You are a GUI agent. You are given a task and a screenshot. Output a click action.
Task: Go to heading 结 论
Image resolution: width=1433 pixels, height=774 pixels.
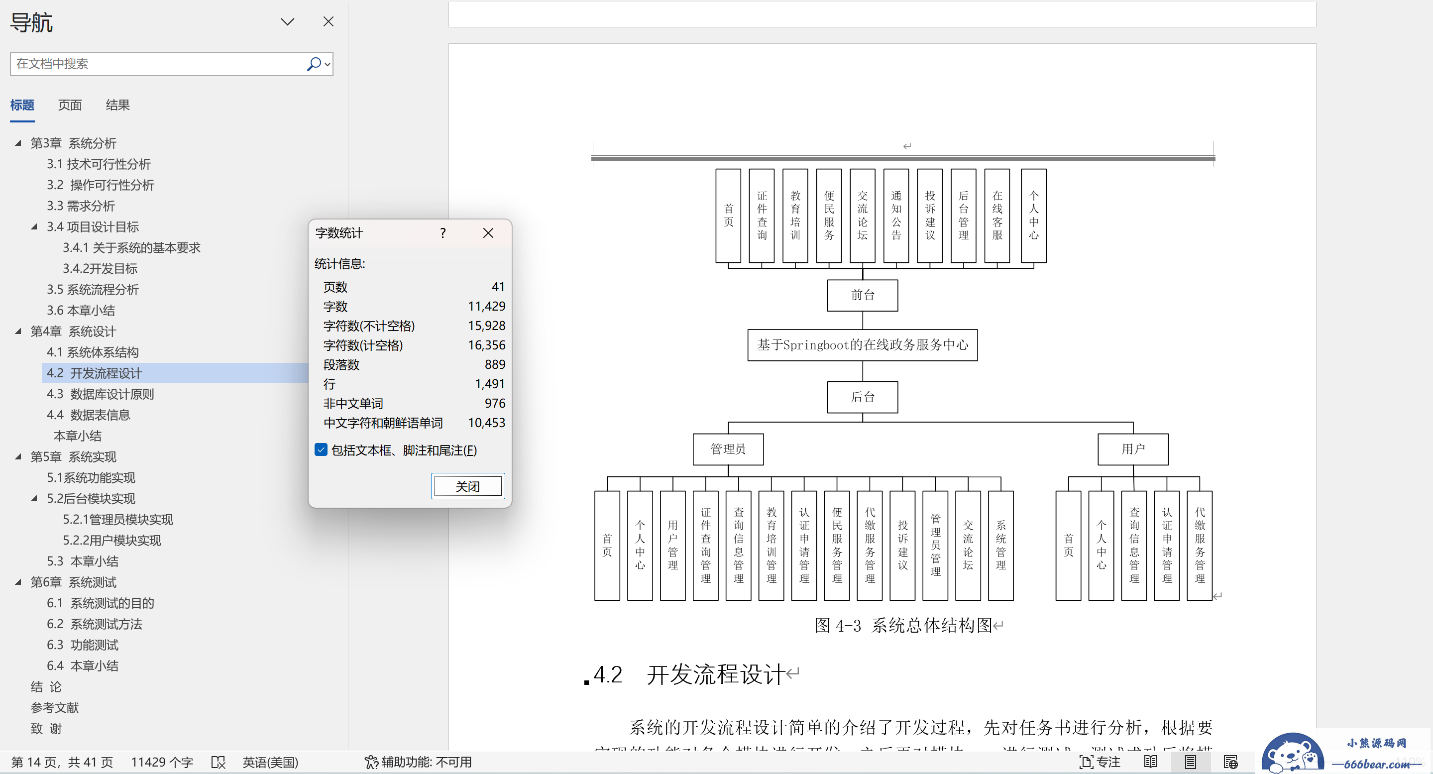coord(46,686)
